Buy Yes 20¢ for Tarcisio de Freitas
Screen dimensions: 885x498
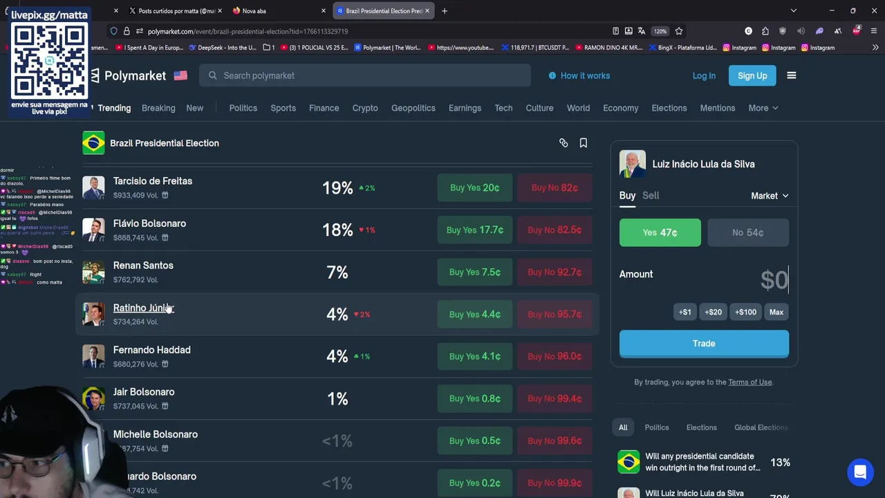474,187
